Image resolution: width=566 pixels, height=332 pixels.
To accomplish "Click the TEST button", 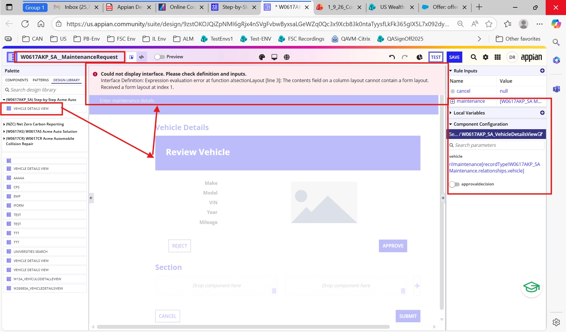I will (x=436, y=57).
